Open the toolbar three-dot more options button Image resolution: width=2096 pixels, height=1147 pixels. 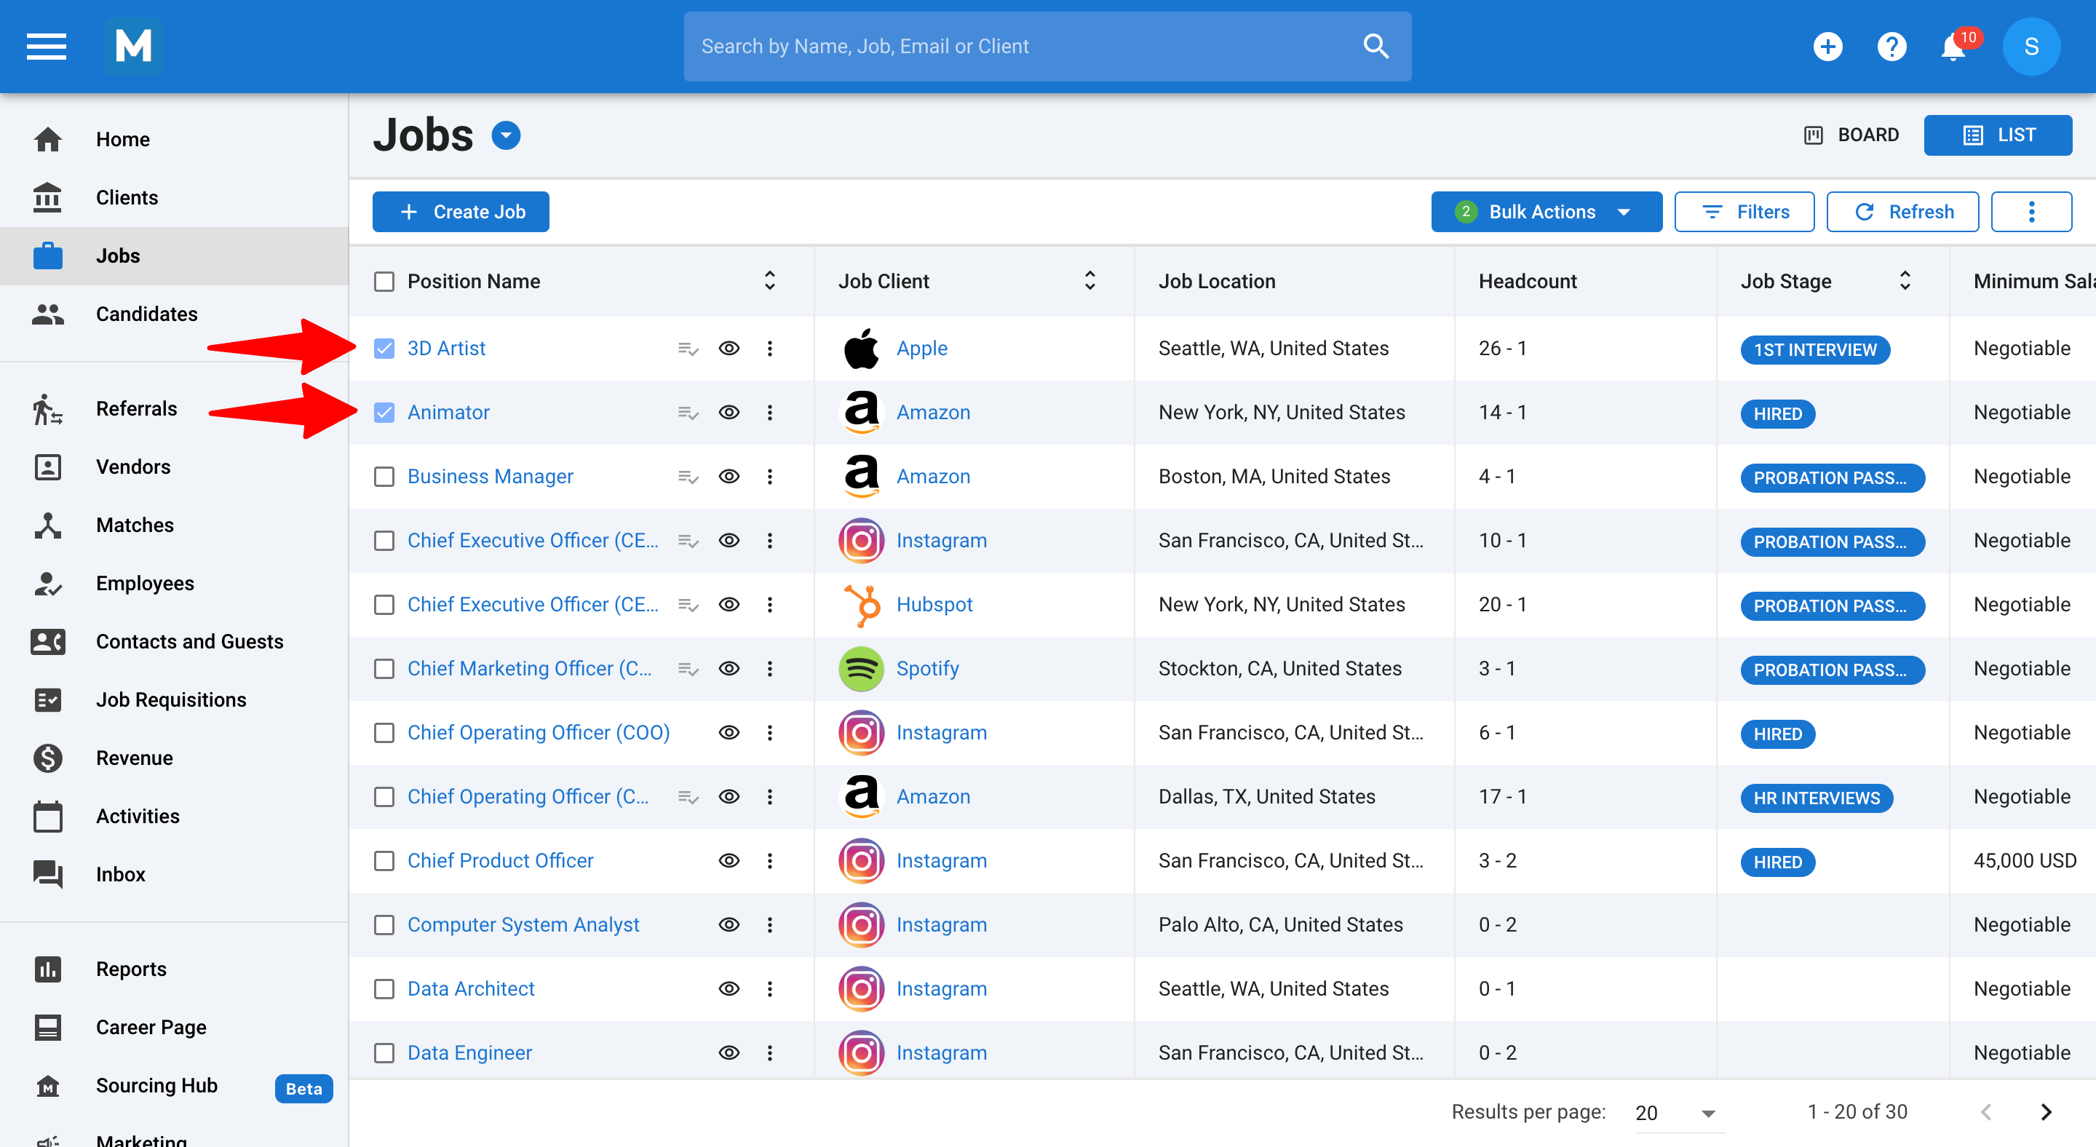(2031, 212)
